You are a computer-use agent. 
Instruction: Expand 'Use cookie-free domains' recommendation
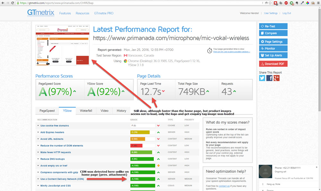click(x=55, y=126)
